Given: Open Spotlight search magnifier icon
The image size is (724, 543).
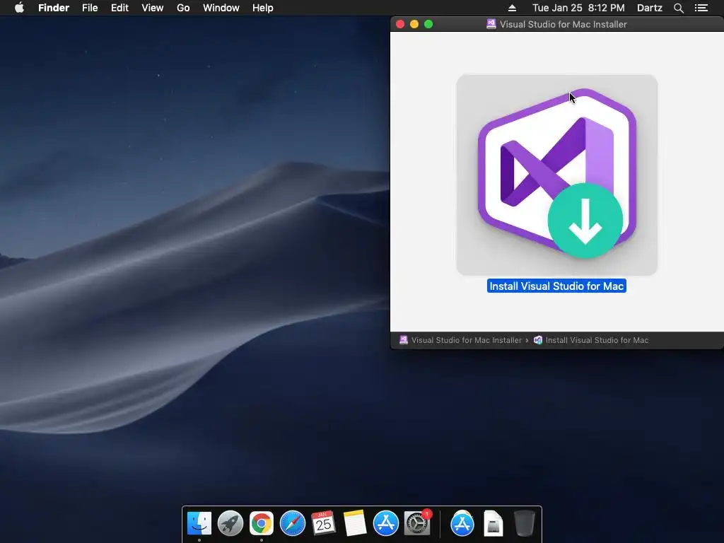Looking at the screenshot, I should tap(678, 8).
